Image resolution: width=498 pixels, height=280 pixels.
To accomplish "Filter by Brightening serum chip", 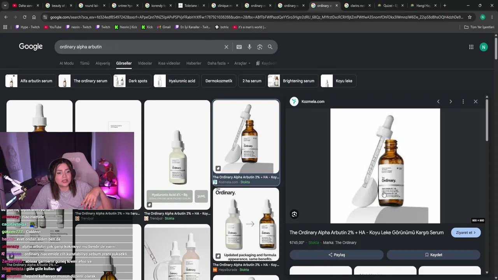I will [293, 81].
